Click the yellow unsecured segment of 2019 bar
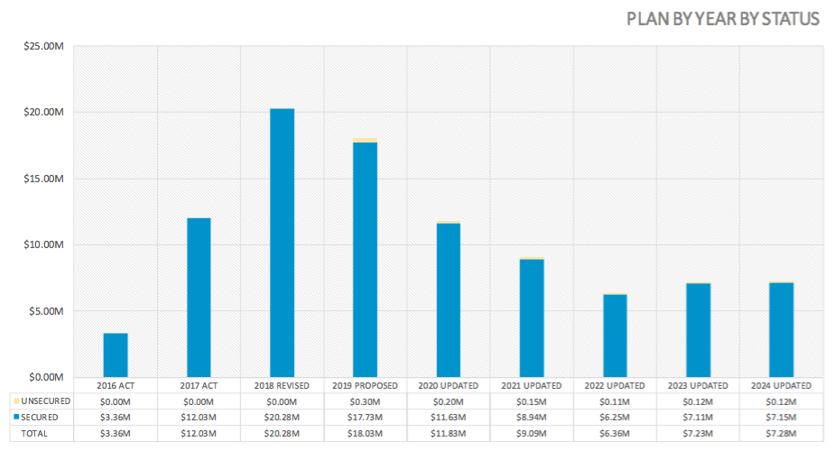 click(x=365, y=141)
